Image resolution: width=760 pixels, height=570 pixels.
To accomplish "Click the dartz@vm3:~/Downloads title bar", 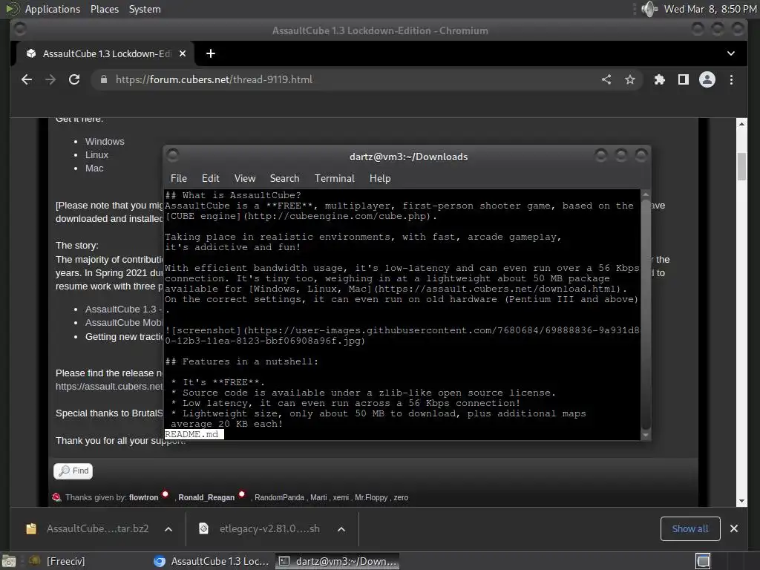I will pyautogui.click(x=408, y=157).
